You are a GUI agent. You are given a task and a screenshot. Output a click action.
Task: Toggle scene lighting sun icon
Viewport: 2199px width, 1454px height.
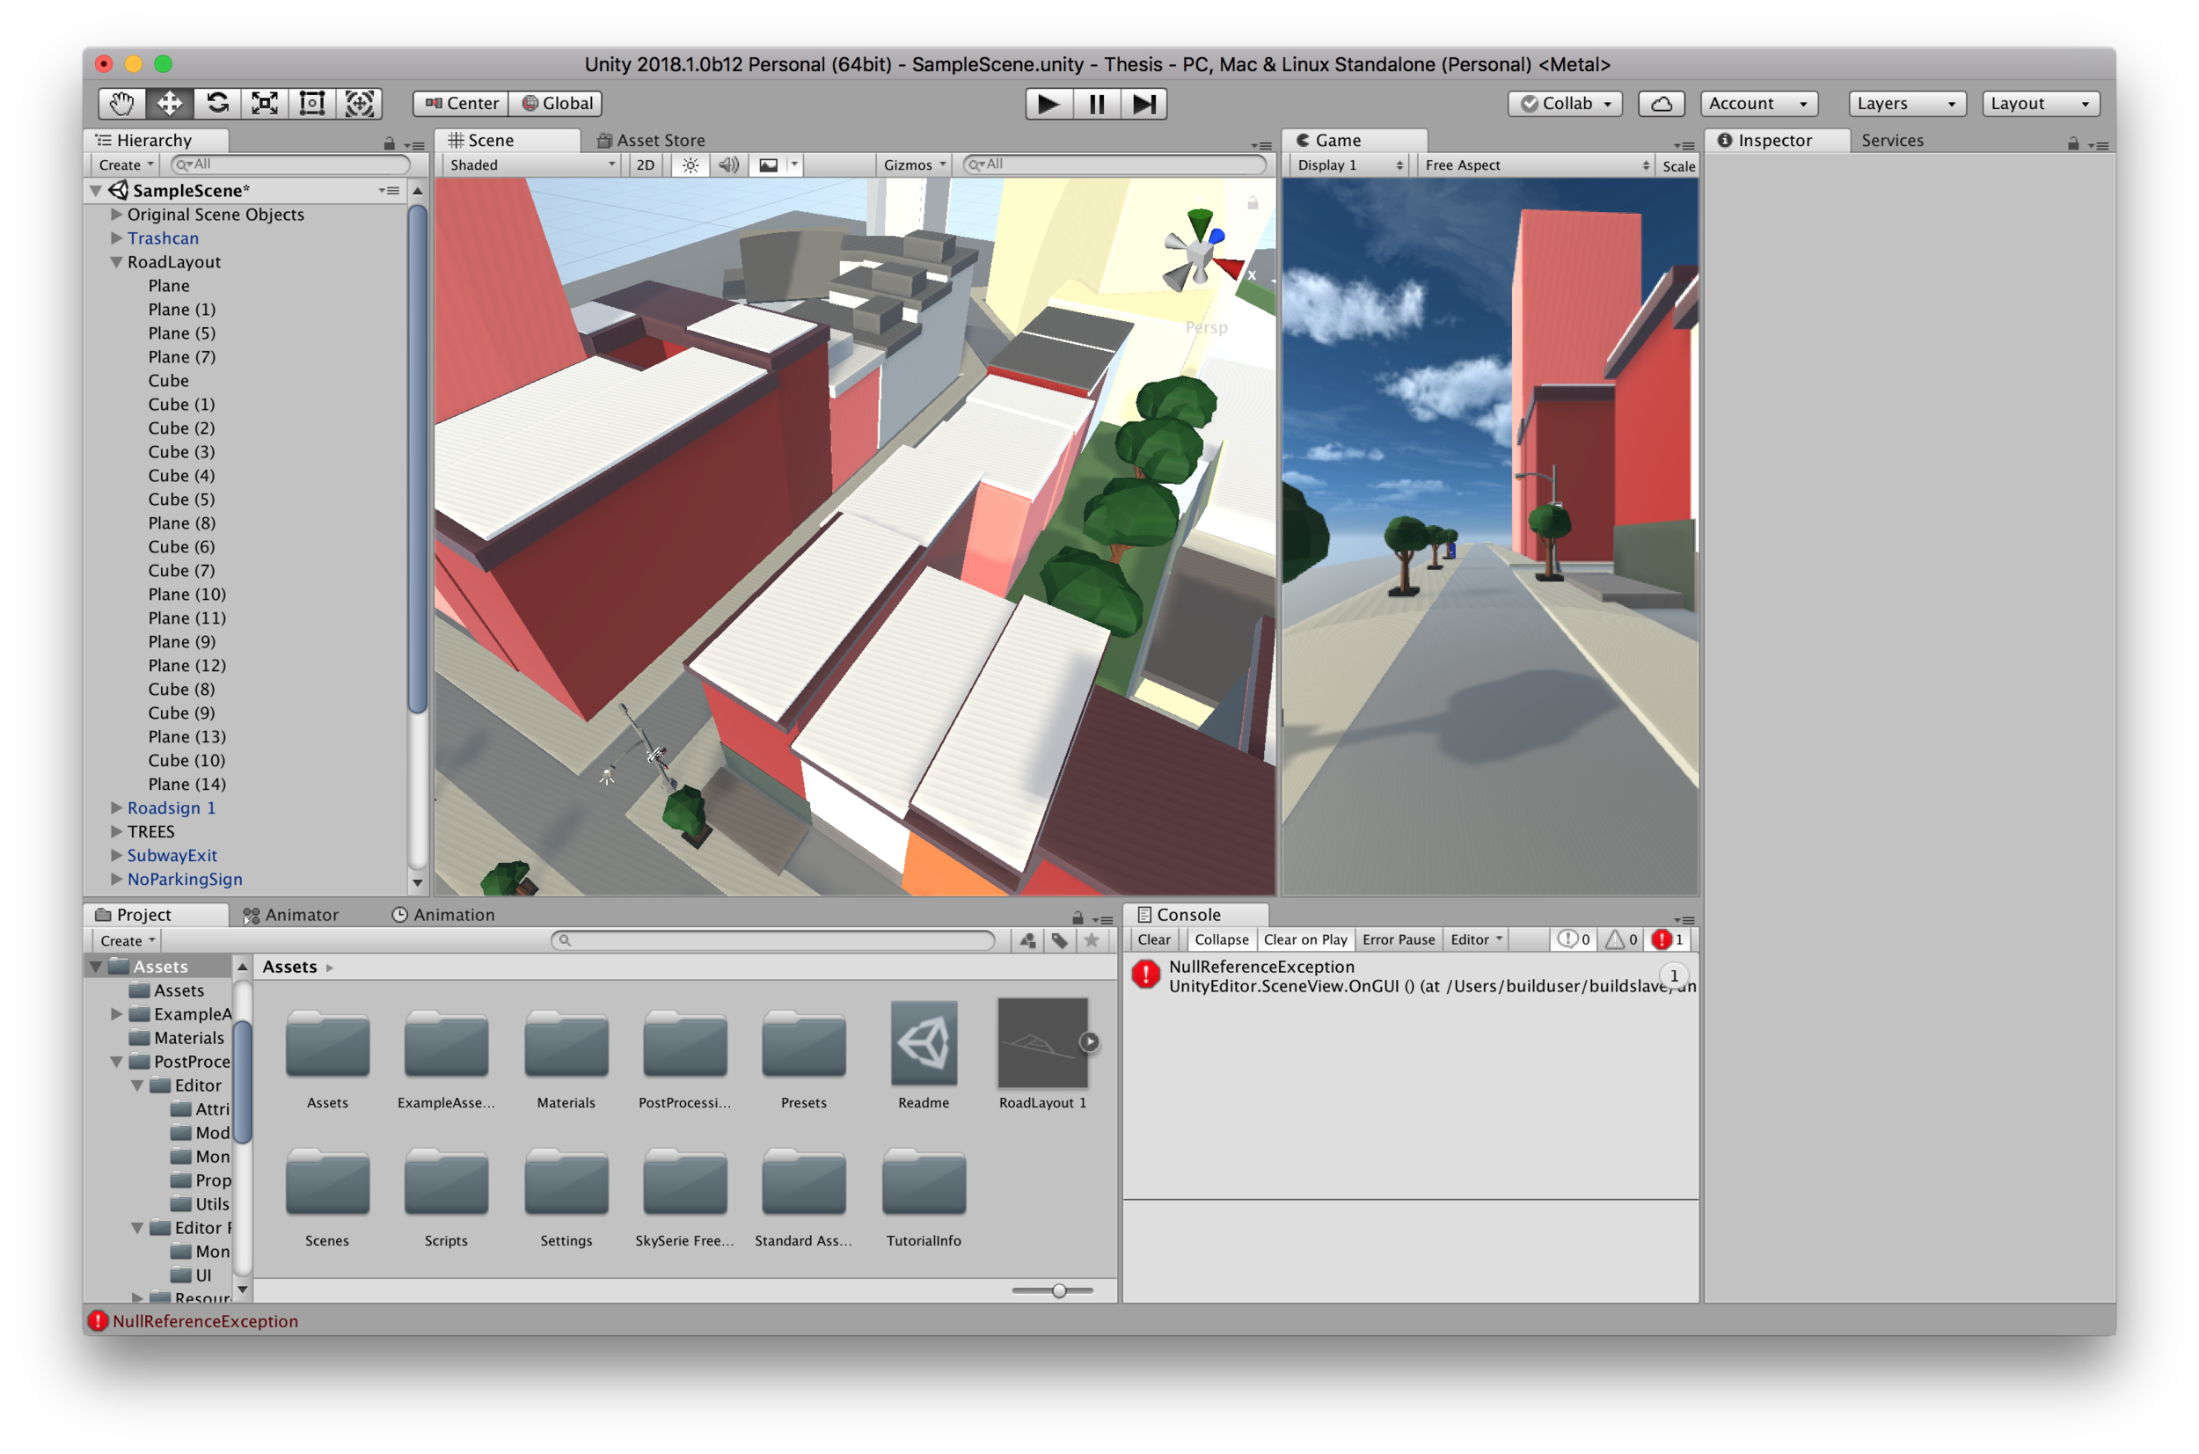(690, 165)
